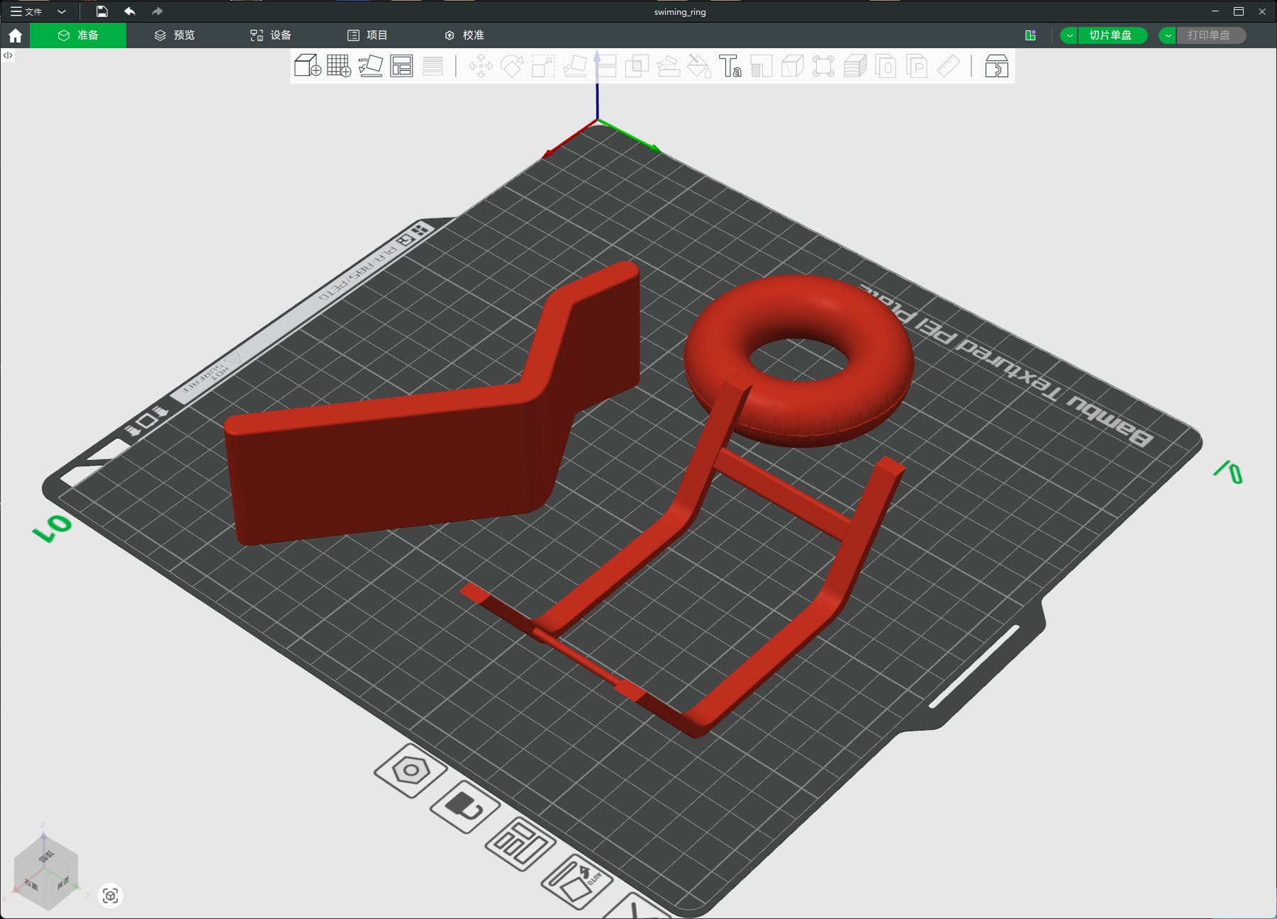Toggle the sidebar collapse arrows
This screenshot has height=919, width=1277.
pyautogui.click(x=8, y=55)
